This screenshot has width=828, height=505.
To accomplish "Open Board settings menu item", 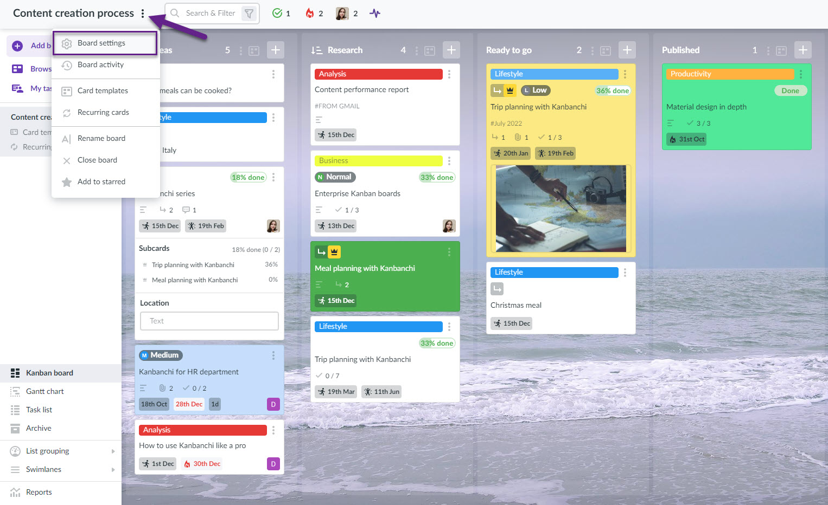I will coord(105,43).
